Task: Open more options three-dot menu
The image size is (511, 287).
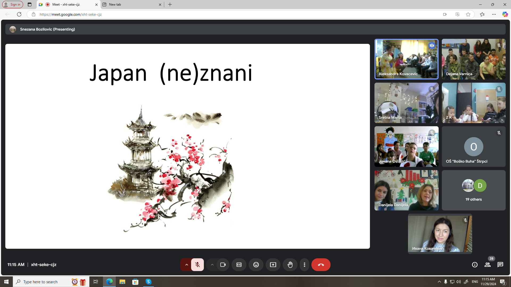Action: pos(304,265)
